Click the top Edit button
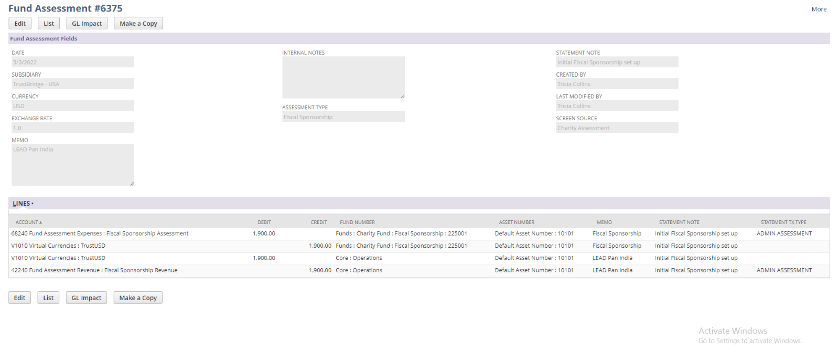Image resolution: width=839 pixels, height=361 pixels. point(20,24)
